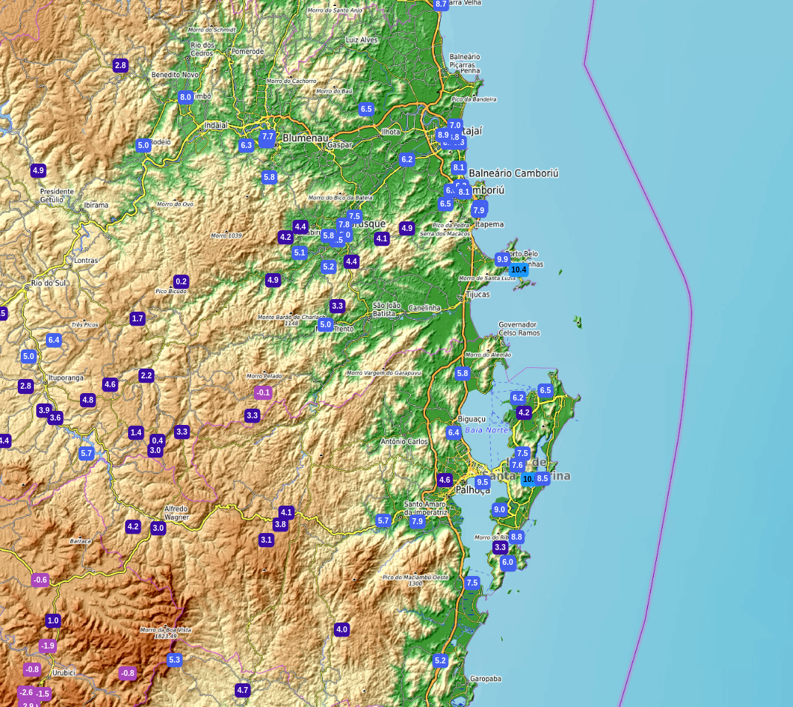
Task: Click the Canelinha town label
Action: point(424,308)
